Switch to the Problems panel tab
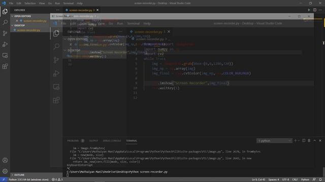 click(76, 141)
